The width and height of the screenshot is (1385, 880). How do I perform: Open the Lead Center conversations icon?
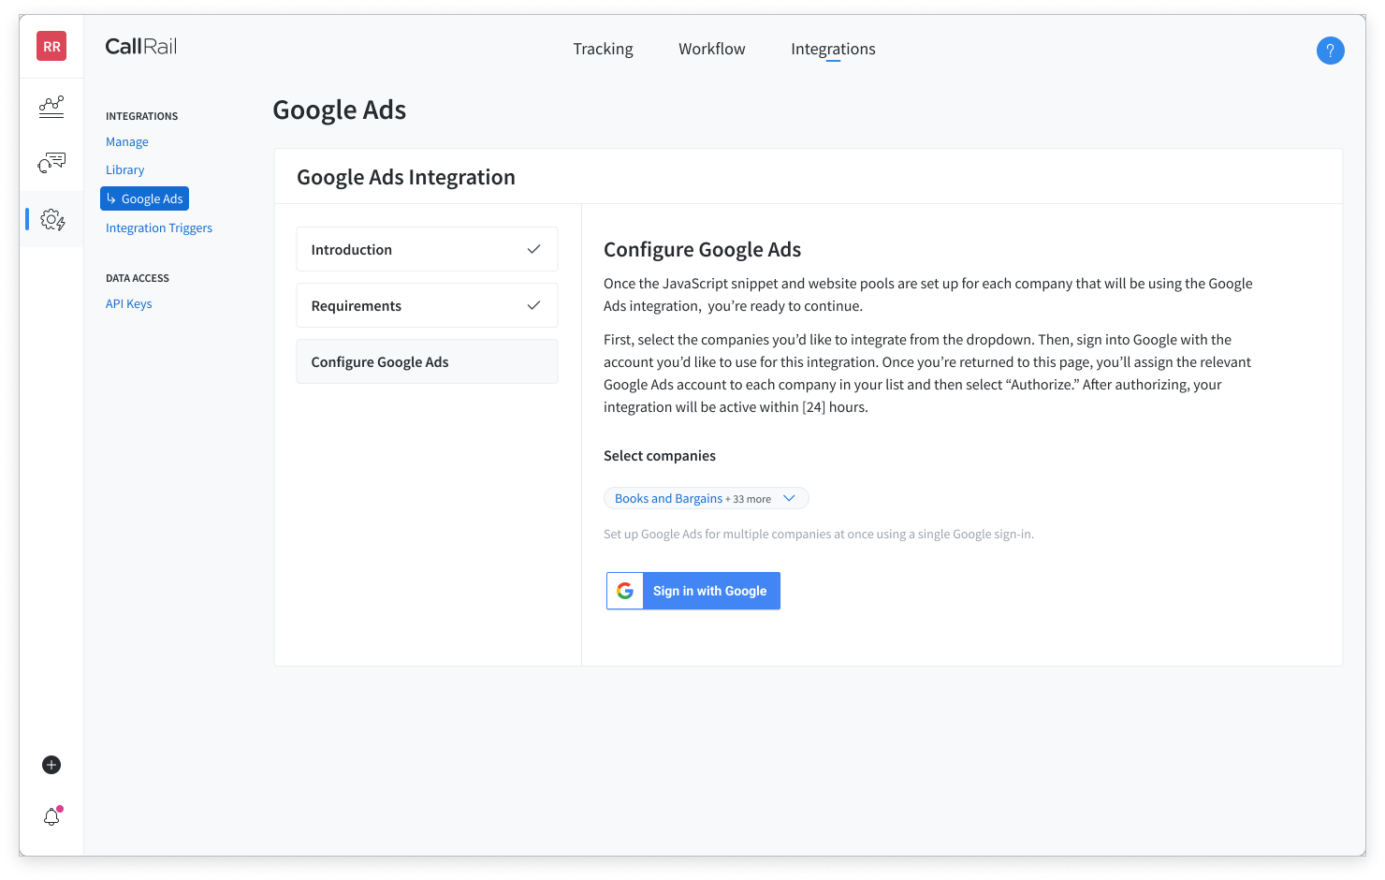pos(51,163)
